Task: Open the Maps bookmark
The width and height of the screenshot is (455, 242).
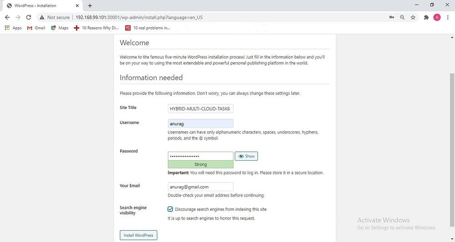Action: point(60,28)
